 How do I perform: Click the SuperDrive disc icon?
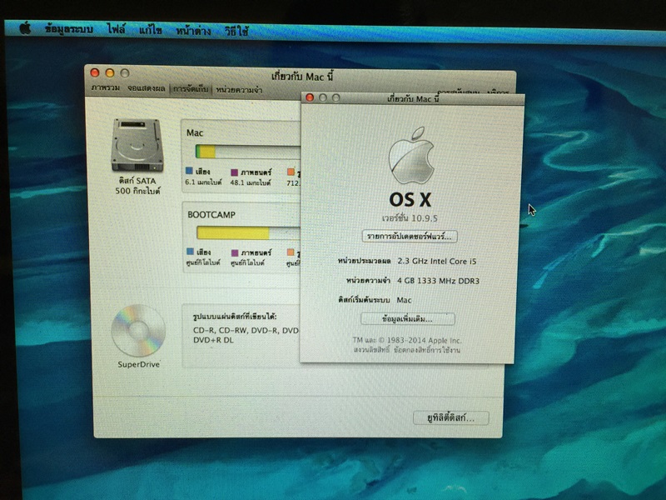point(138,331)
